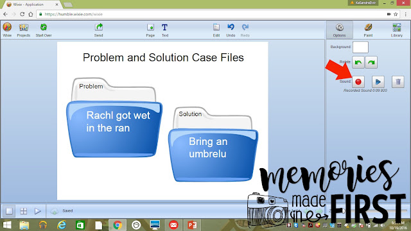Open the Wixie home icon

coord(7,30)
